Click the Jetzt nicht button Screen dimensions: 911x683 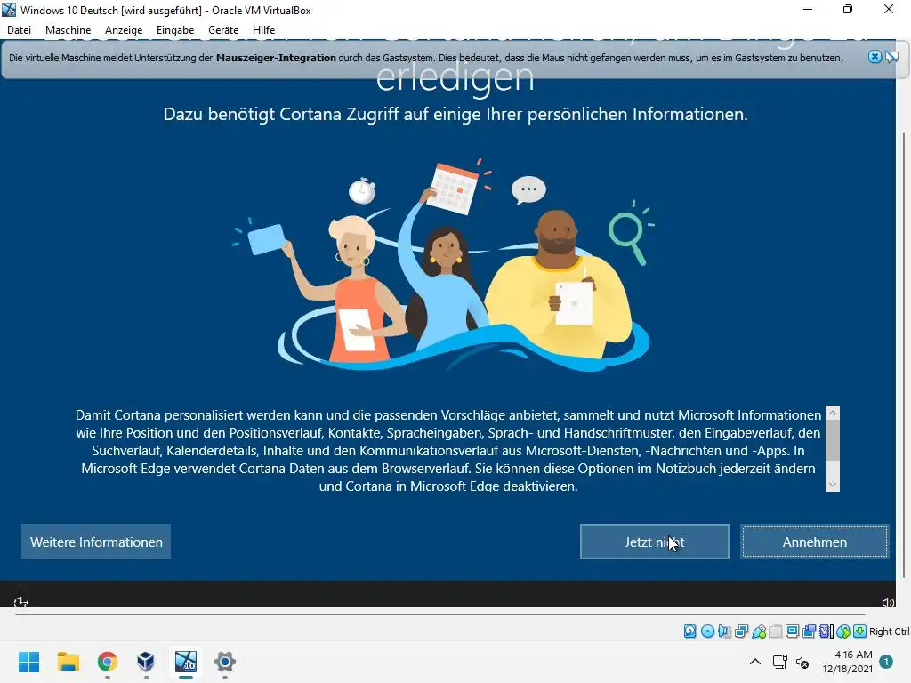[x=654, y=542]
